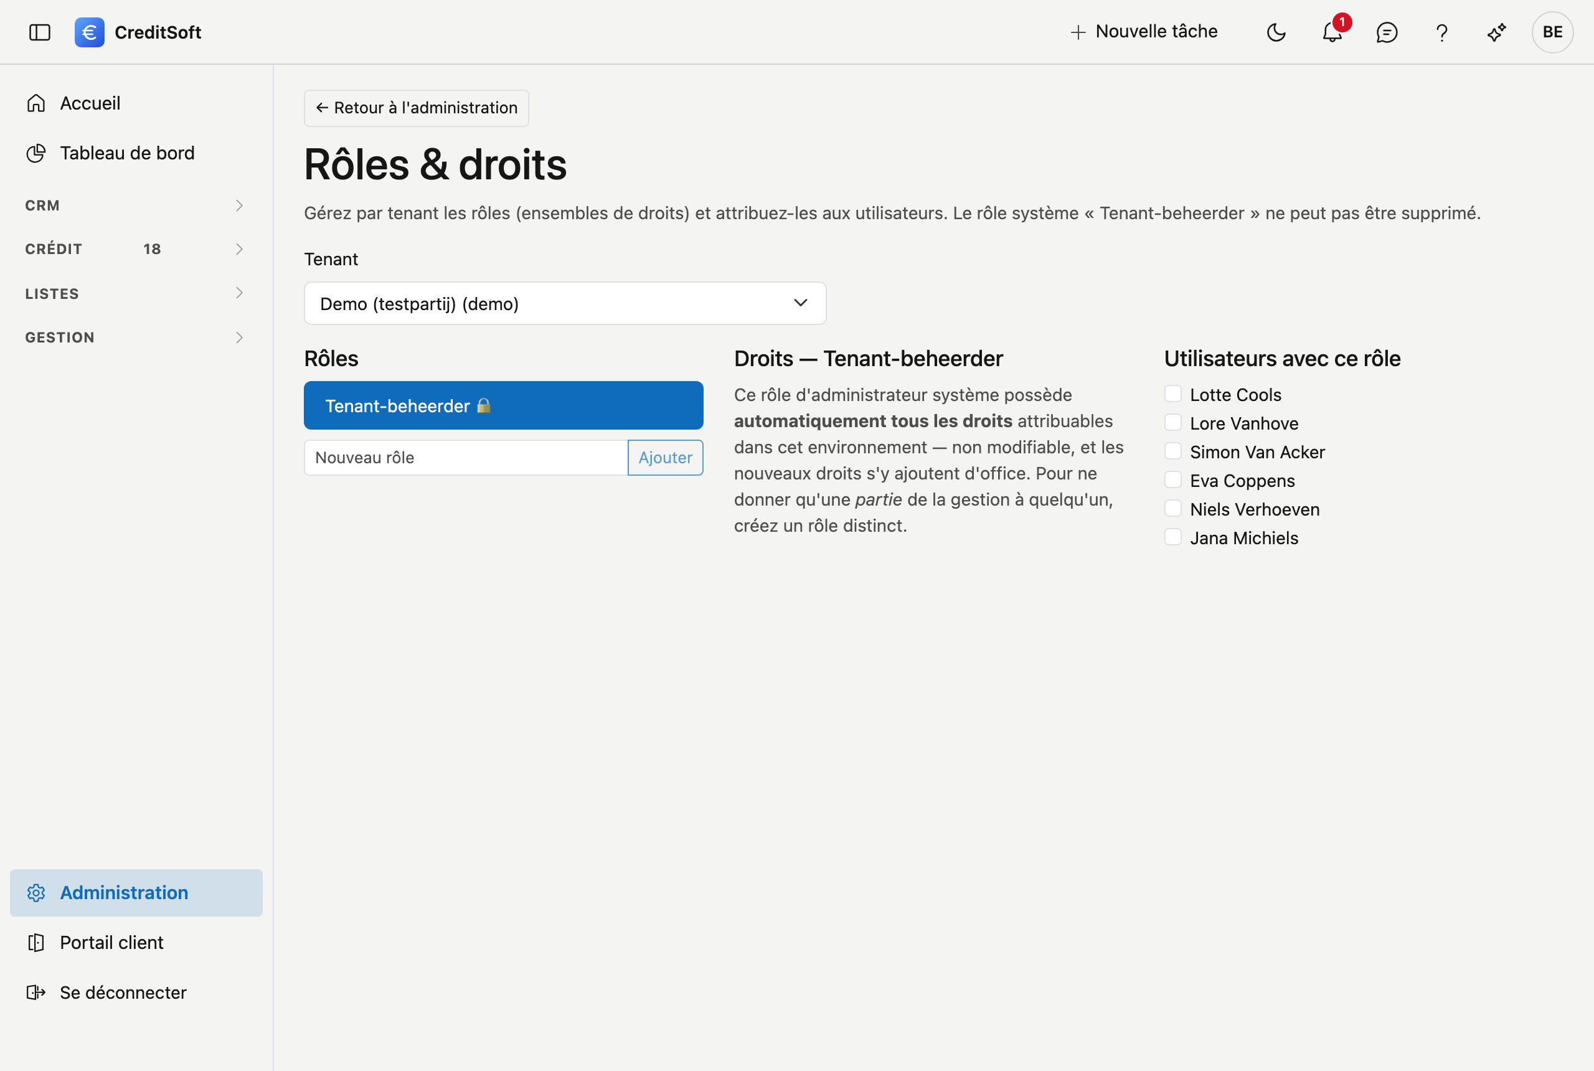Go to Accueil in sidebar
The width and height of the screenshot is (1594, 1071).
coord(136,103)
